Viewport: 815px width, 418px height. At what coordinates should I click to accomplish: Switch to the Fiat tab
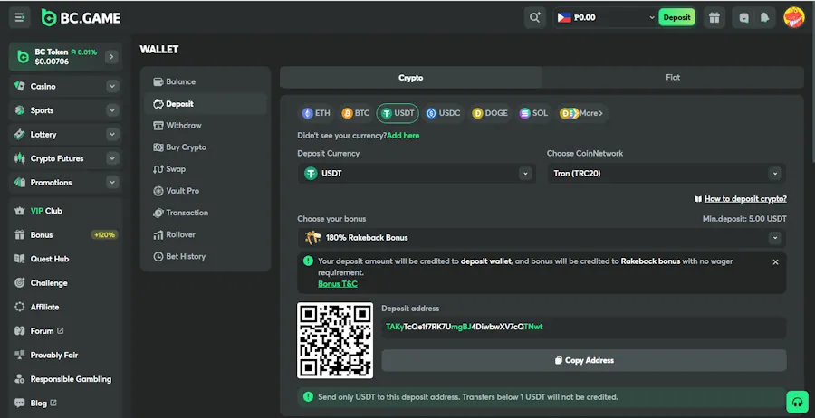click(x=673, y=78)
